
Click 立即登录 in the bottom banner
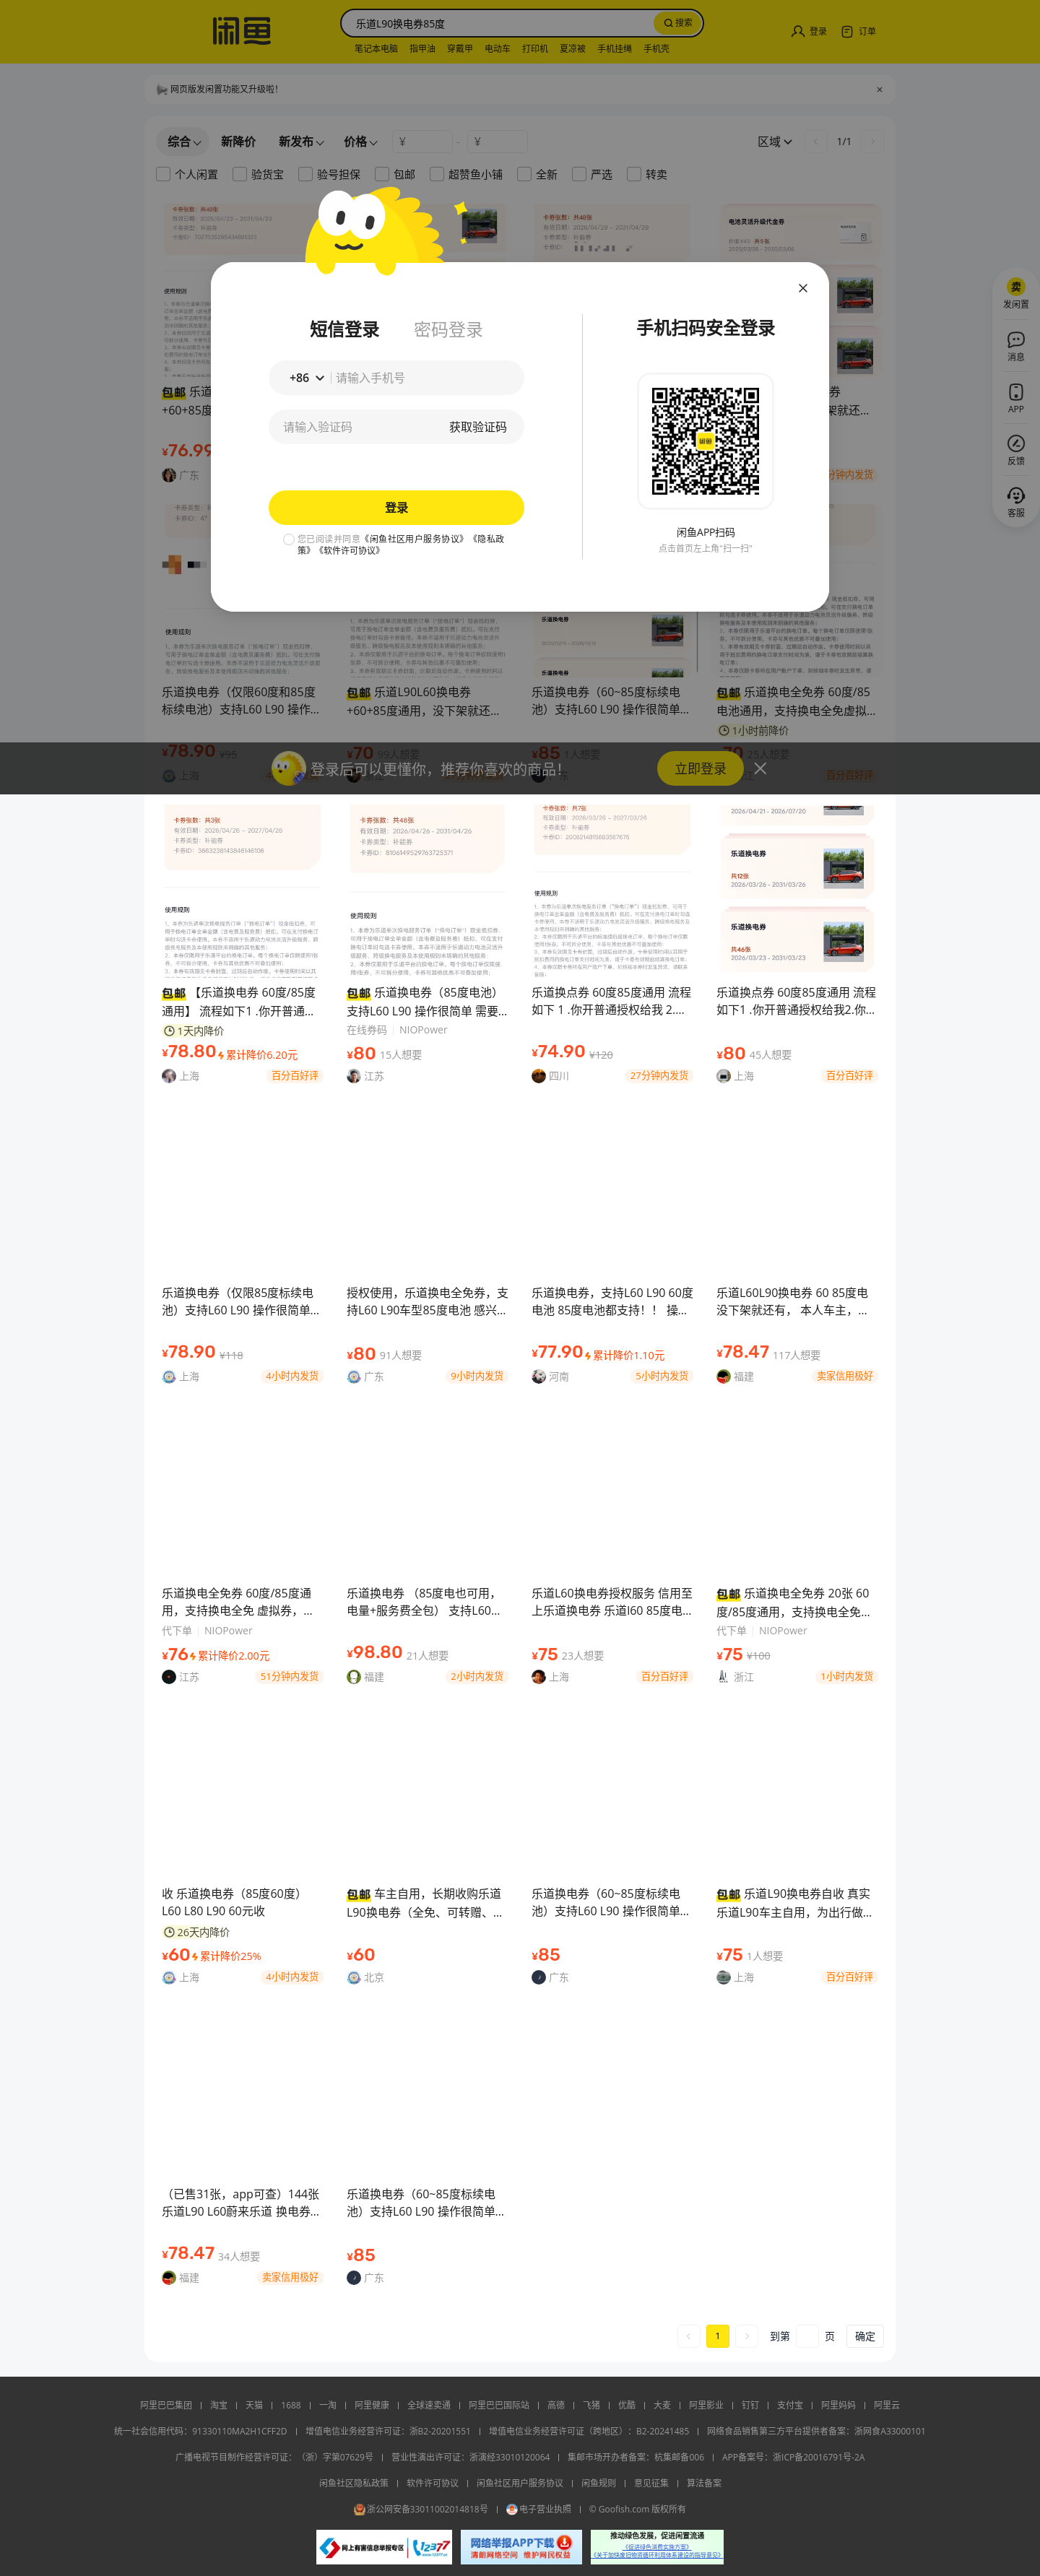click(x=700, y=768)
